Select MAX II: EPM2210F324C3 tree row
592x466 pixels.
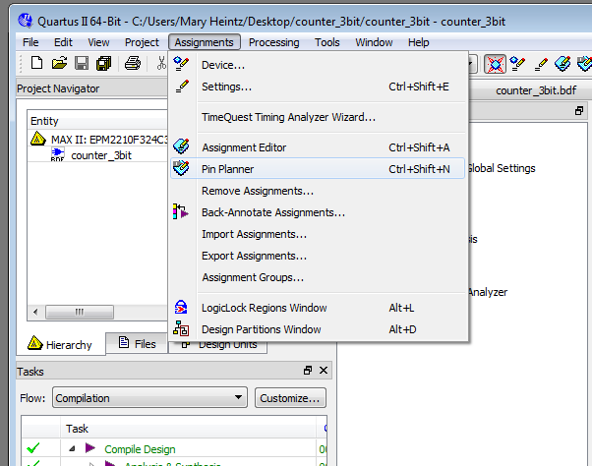(98, 140)
